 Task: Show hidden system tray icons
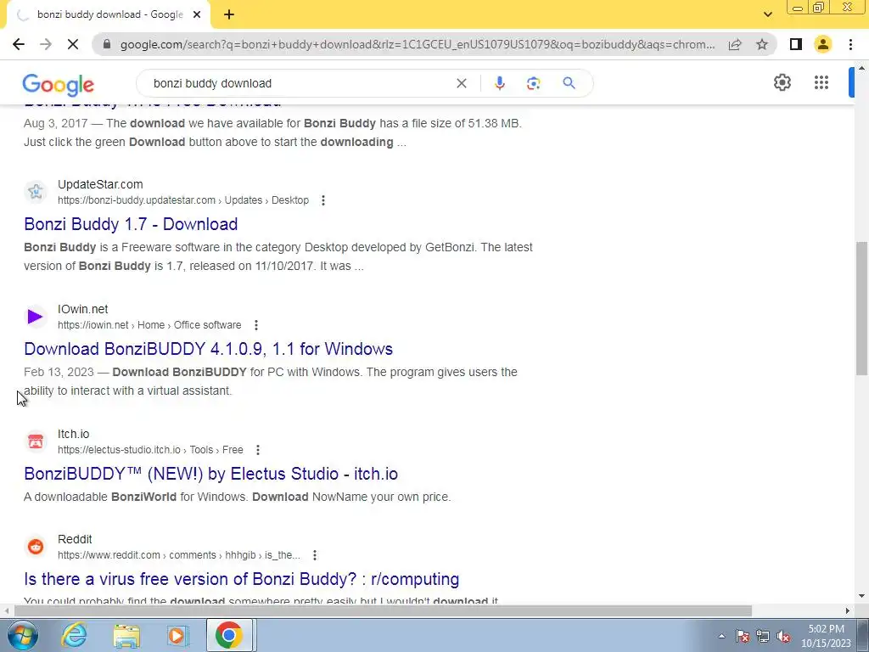click(x=721, y=636)
